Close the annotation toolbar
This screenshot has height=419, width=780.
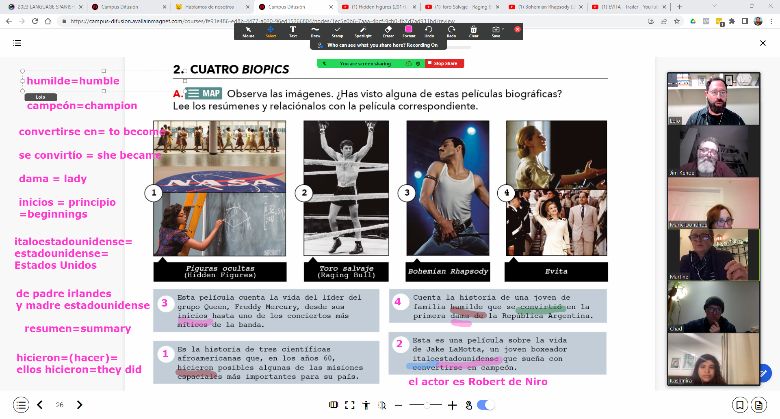[x=517, y=29]
